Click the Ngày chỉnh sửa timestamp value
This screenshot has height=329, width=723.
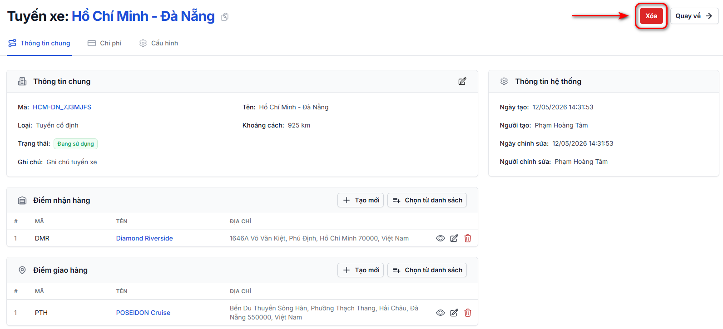583,143
